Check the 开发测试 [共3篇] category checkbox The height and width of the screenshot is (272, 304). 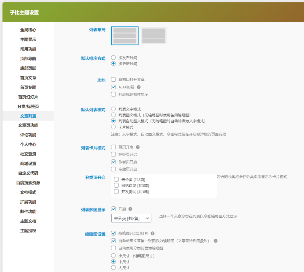(x=116, y=192)
